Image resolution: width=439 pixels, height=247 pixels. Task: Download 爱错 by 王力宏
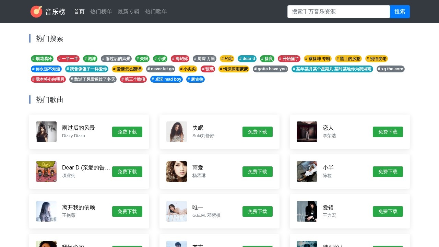388,211
